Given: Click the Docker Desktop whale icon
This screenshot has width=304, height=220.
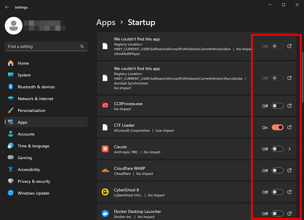Looking at the screenshot, I should pyautogui.click(x=105, y=214).
